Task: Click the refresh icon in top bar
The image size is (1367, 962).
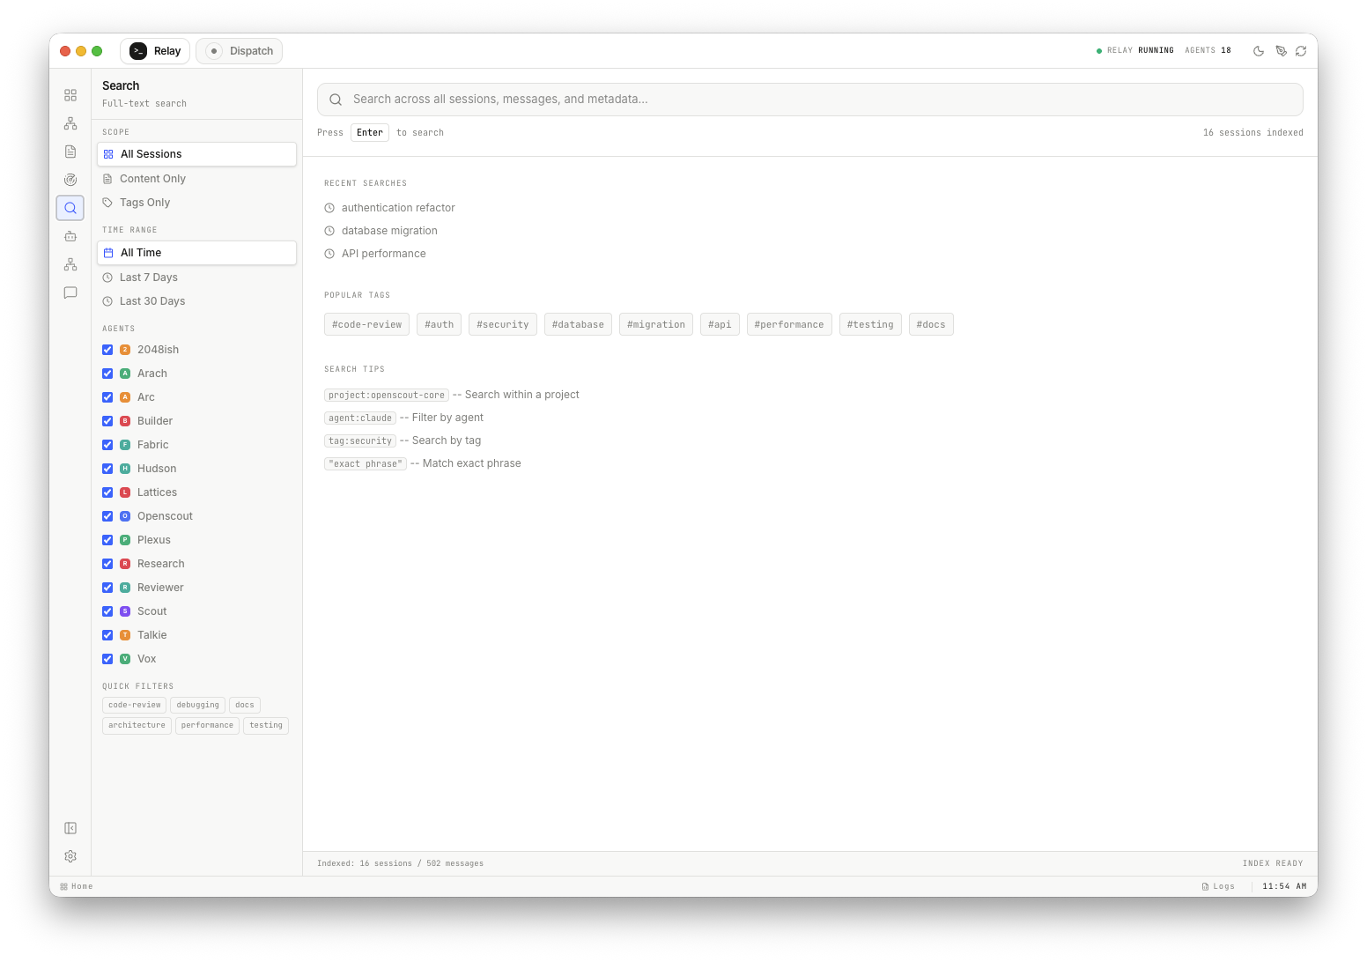Action: pos(1301,51)
